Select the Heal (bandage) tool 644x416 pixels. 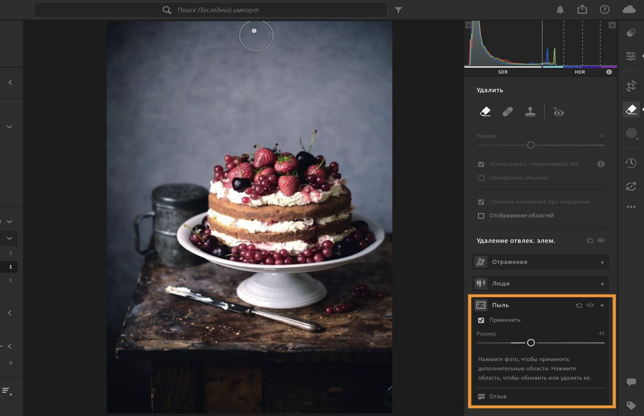[508, 111]
